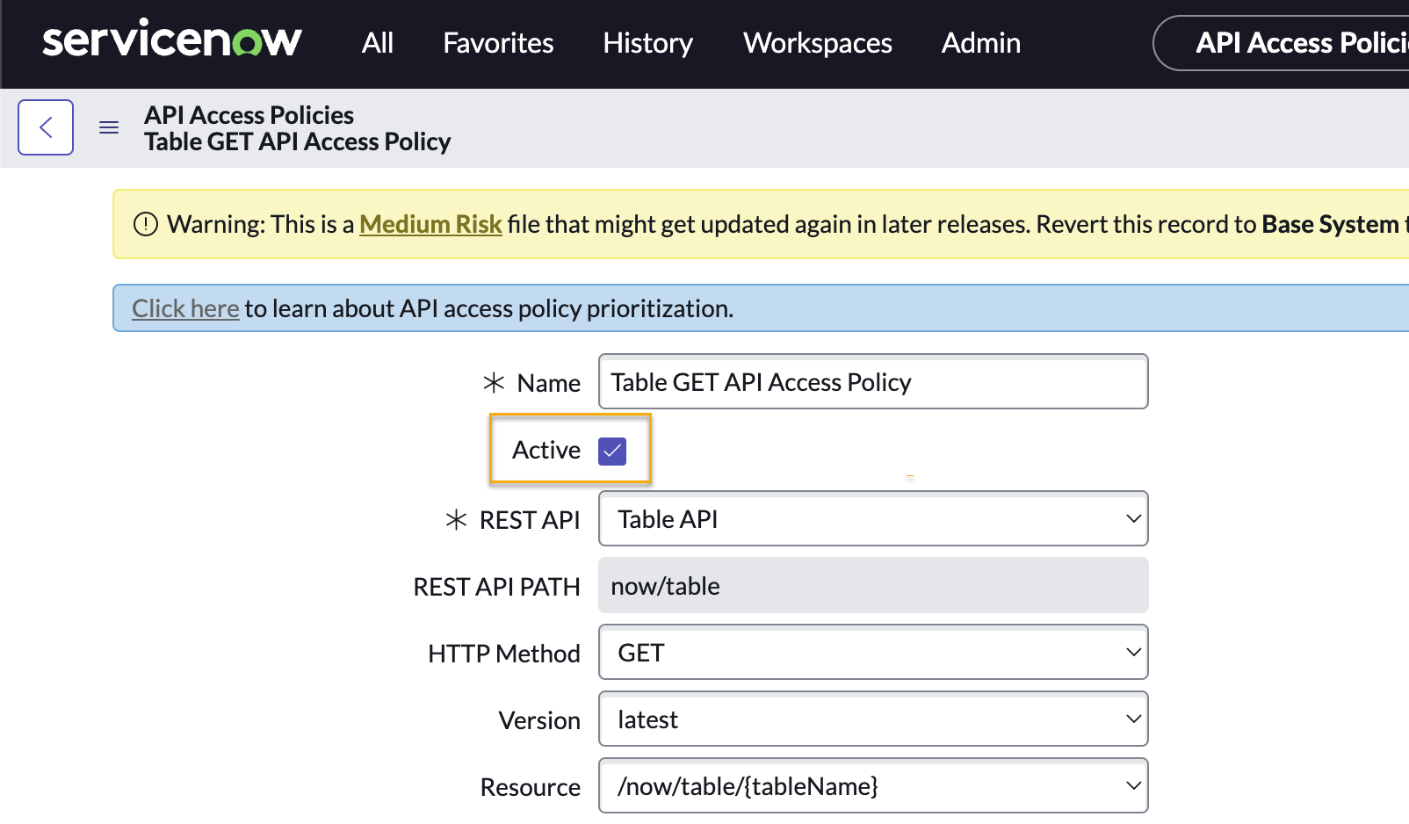Open the Workspaces menu
Image resolution: width=1409 pixels, height=824 pixels.
pos(818,43)
